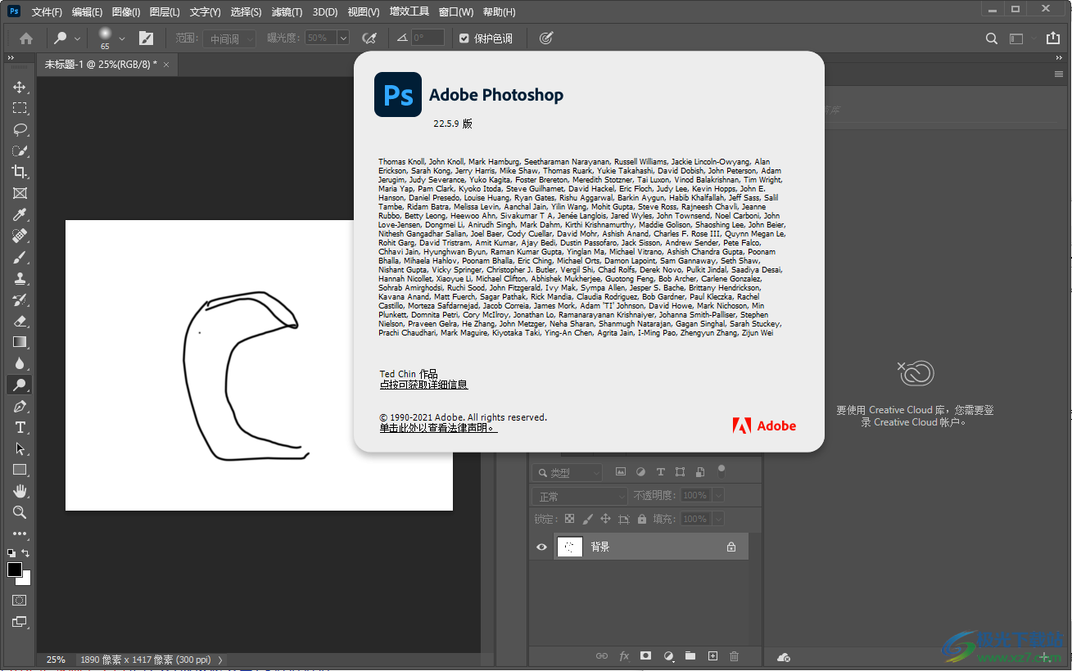
Task: Click the Home button in options bar
Action: point(26,38)
